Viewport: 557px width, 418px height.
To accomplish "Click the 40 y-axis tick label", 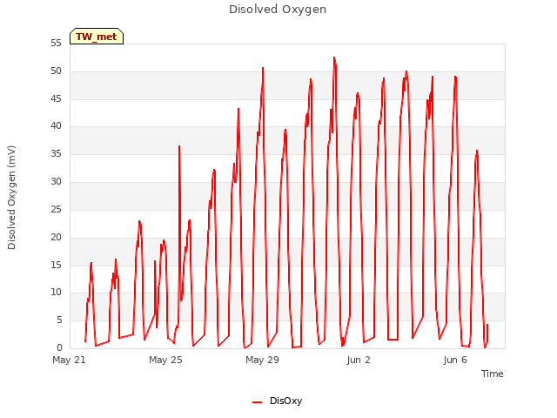I will pyautogui.click(x=56, y=125).
